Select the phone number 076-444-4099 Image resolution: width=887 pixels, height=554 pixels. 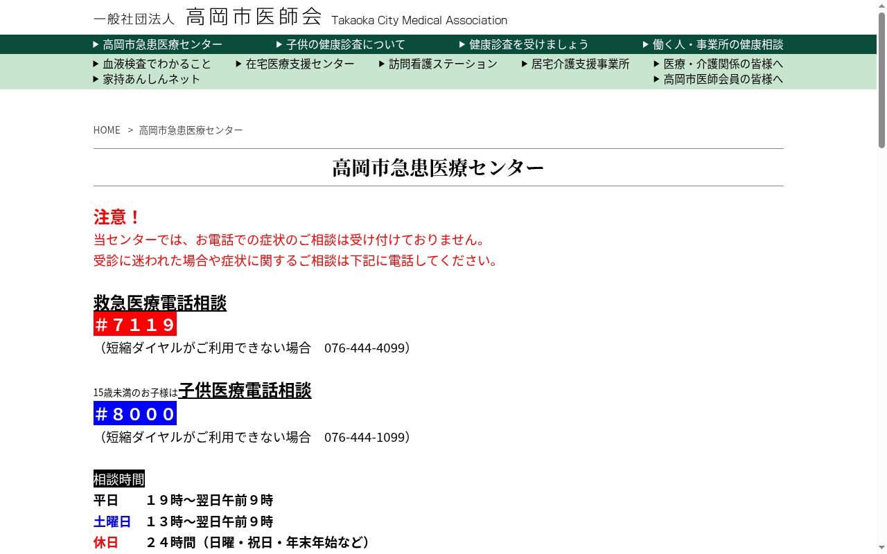click(365, 348)
